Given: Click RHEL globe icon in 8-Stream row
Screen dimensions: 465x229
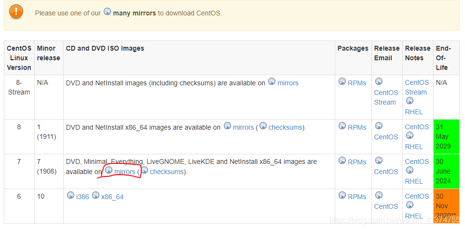Looking at the screenshot, I should point(410,101).
